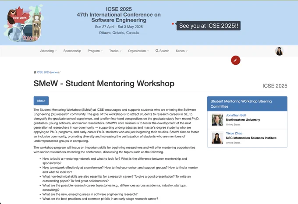298x204 pixels.
Task: Click the 'Sun 27 April - Sat 3 May 2025' dates
Action: pyautogui.click(x=119, y=27)
